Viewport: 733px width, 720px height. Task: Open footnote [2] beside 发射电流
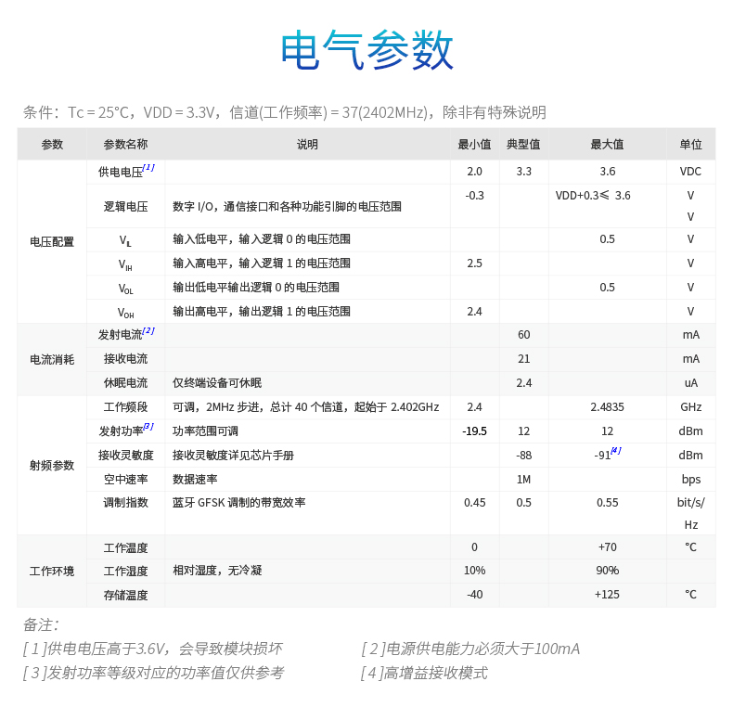148,330
